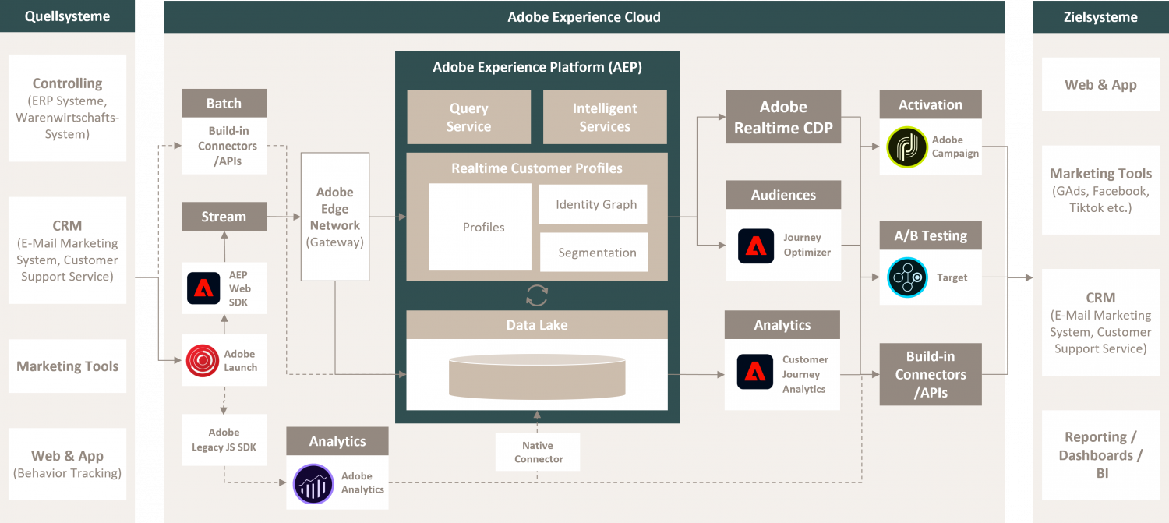
Task: Select the Zielsysteme header
Action: click(x=1100, y=16)
